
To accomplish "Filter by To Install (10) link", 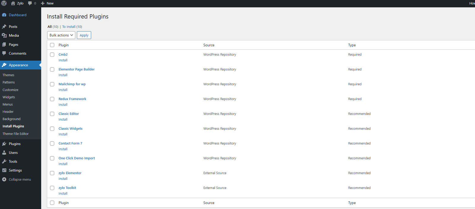I will coord(72,27).
